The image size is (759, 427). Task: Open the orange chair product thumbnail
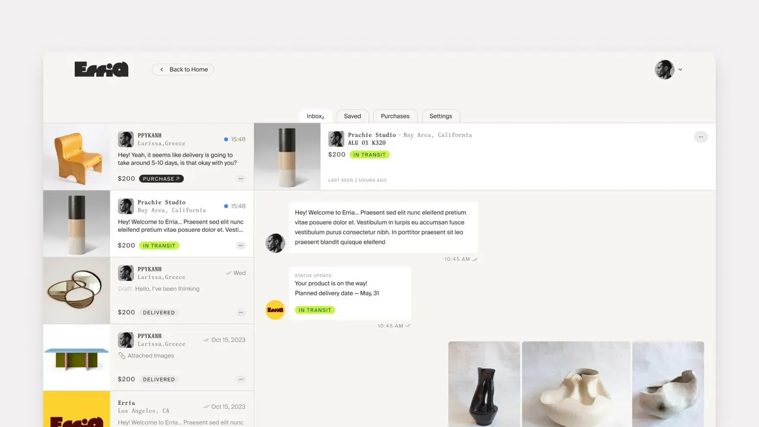click(x=76, y=157)
